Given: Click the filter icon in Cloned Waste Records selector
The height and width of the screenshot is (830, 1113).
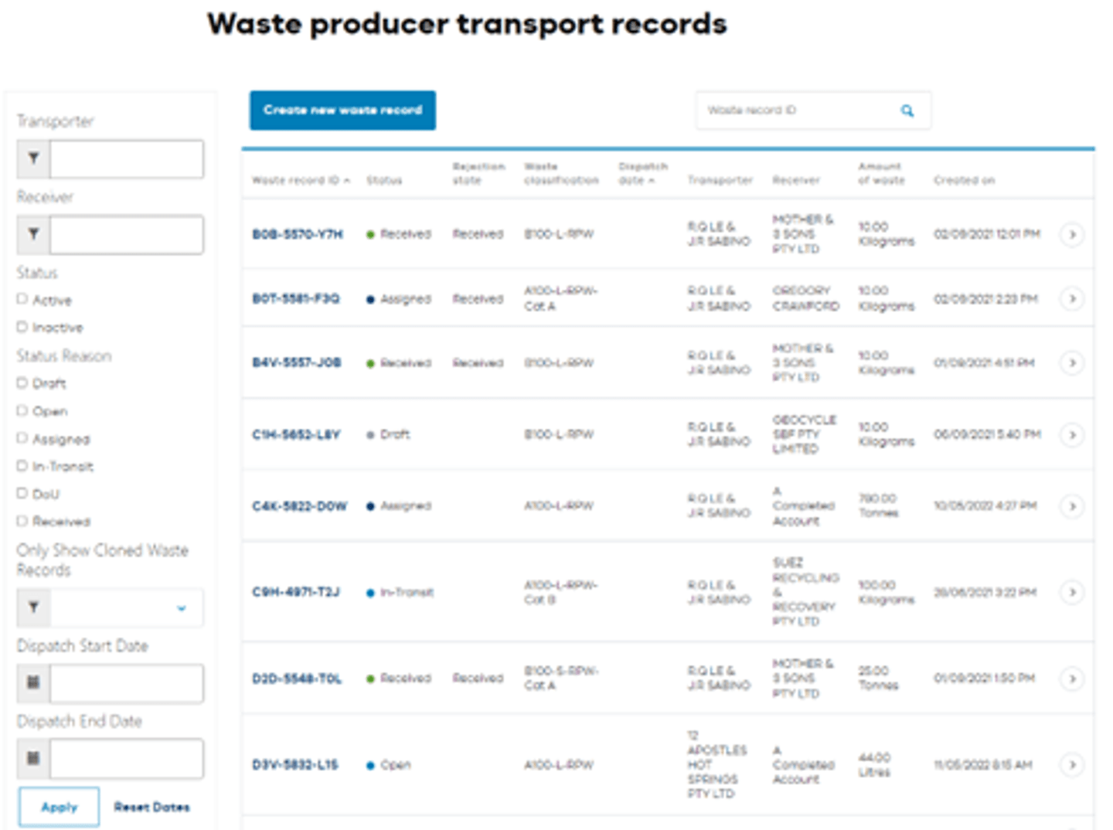Looking at the screenshot, I should tap(32, 608).
